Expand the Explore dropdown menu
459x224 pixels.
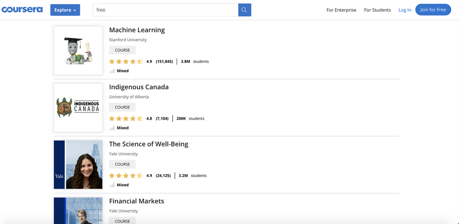point(65,10)
